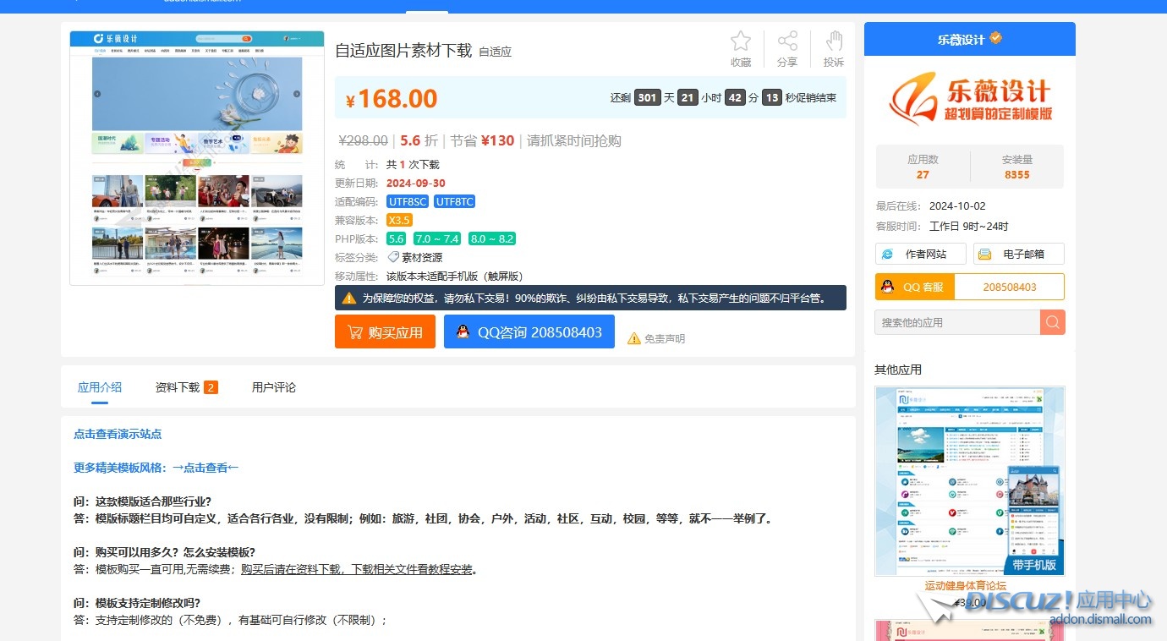Switch to the 用户评论 tab
This screenshot has width=1167, height=641.
[x=274, y=387]
